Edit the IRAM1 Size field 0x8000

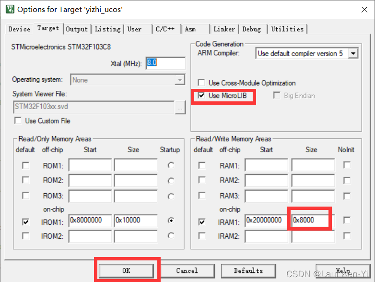(313, 221)
